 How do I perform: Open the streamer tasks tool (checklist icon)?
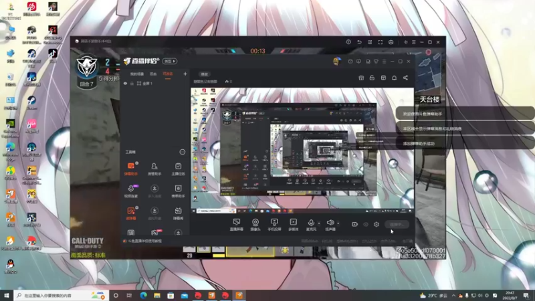click(178, 169)
